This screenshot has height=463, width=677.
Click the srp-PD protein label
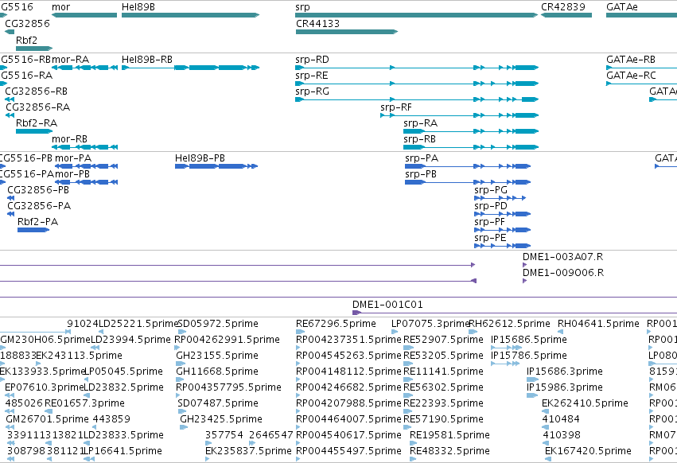point(491,207)
